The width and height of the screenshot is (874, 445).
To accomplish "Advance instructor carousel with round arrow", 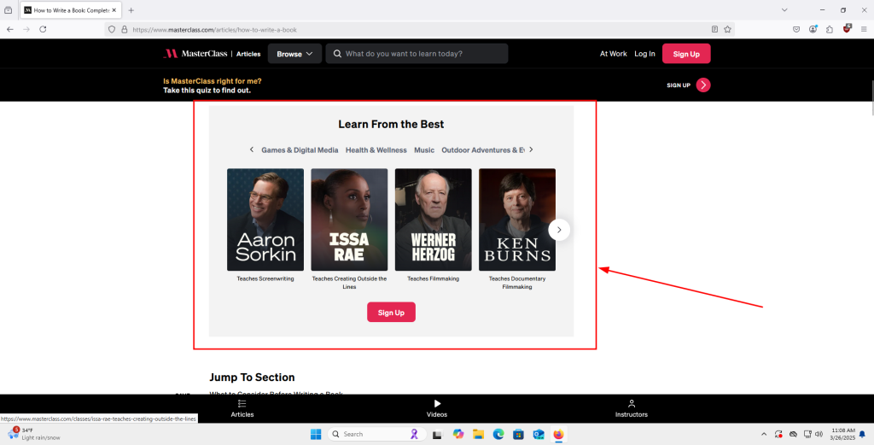I will tap(559, 230).
